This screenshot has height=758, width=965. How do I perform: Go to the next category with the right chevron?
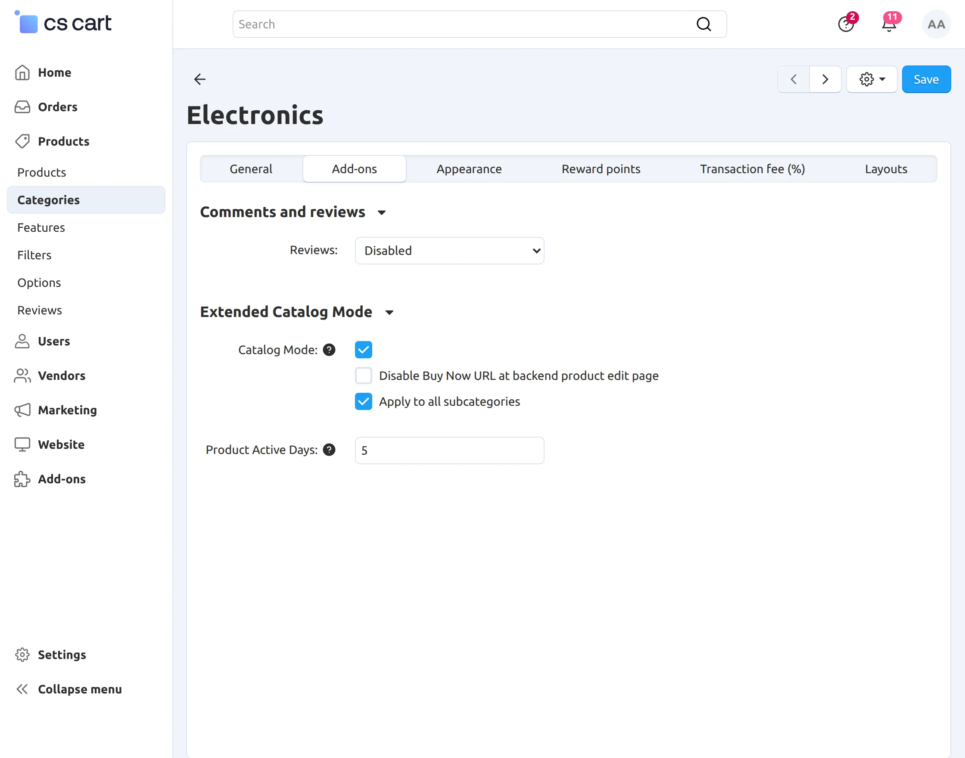(825, 79)
